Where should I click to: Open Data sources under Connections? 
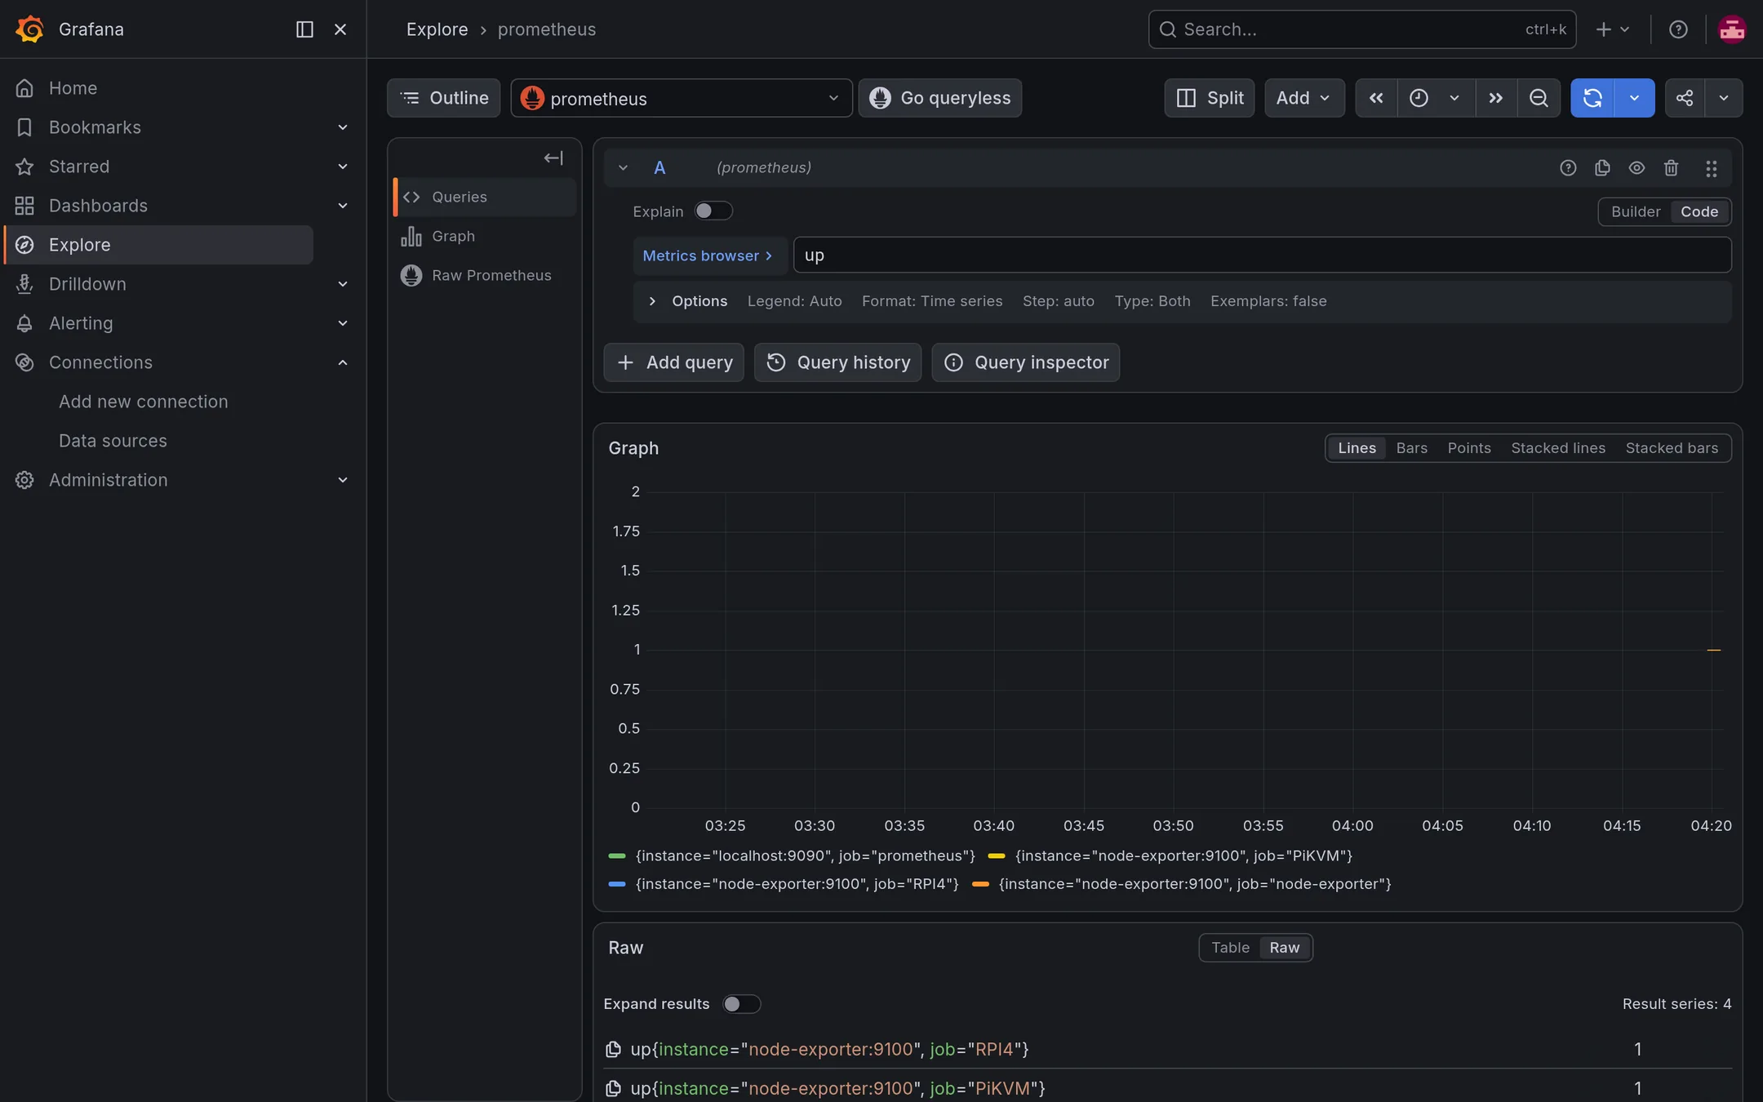113,441
